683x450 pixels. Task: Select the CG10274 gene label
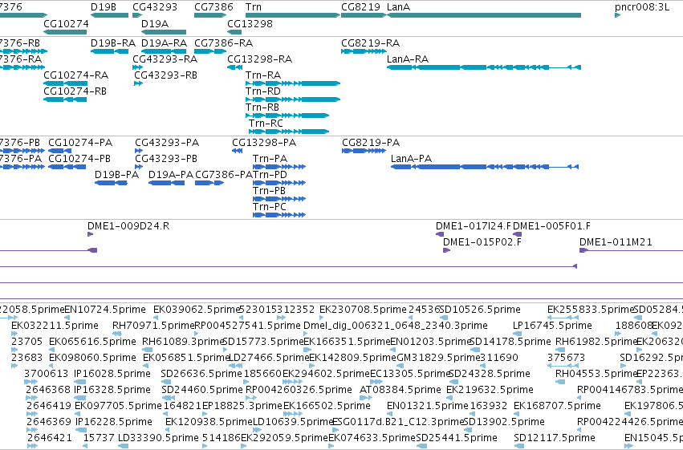(x=66, y=23)
